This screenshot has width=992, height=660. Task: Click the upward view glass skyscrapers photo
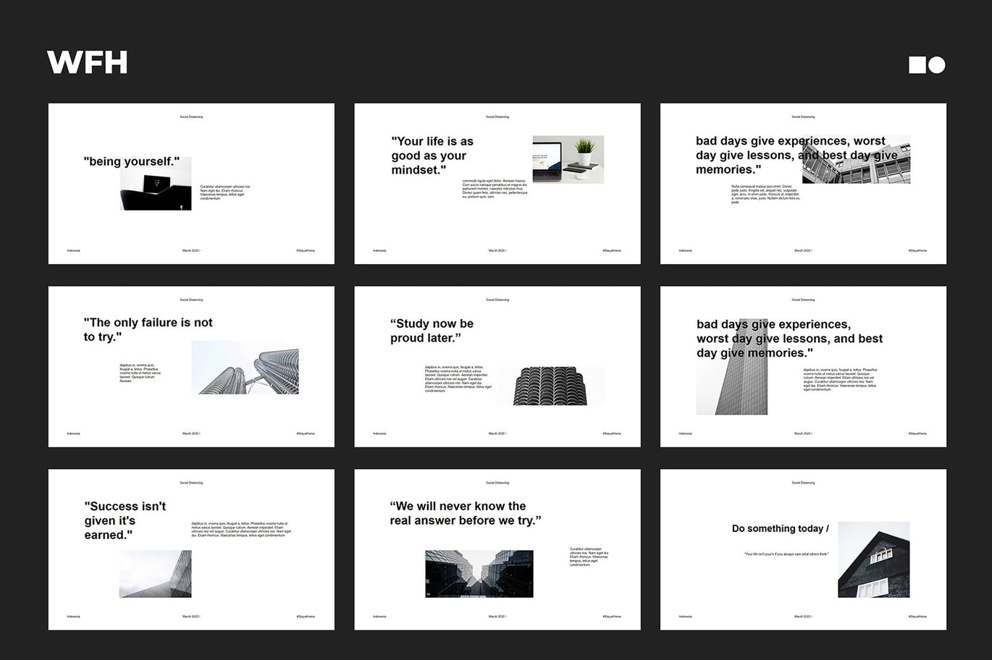pyautogui.click(x=479, y=574)
